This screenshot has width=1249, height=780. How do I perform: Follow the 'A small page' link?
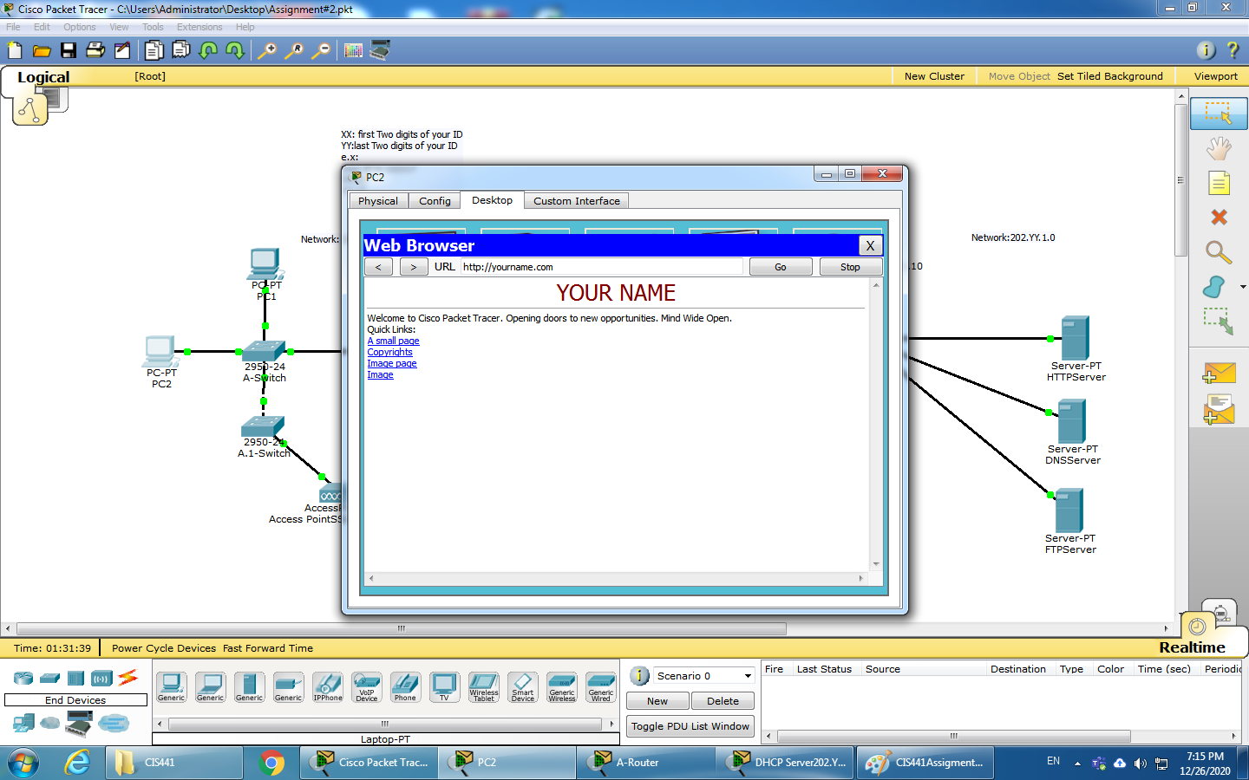tap(393, 341)
